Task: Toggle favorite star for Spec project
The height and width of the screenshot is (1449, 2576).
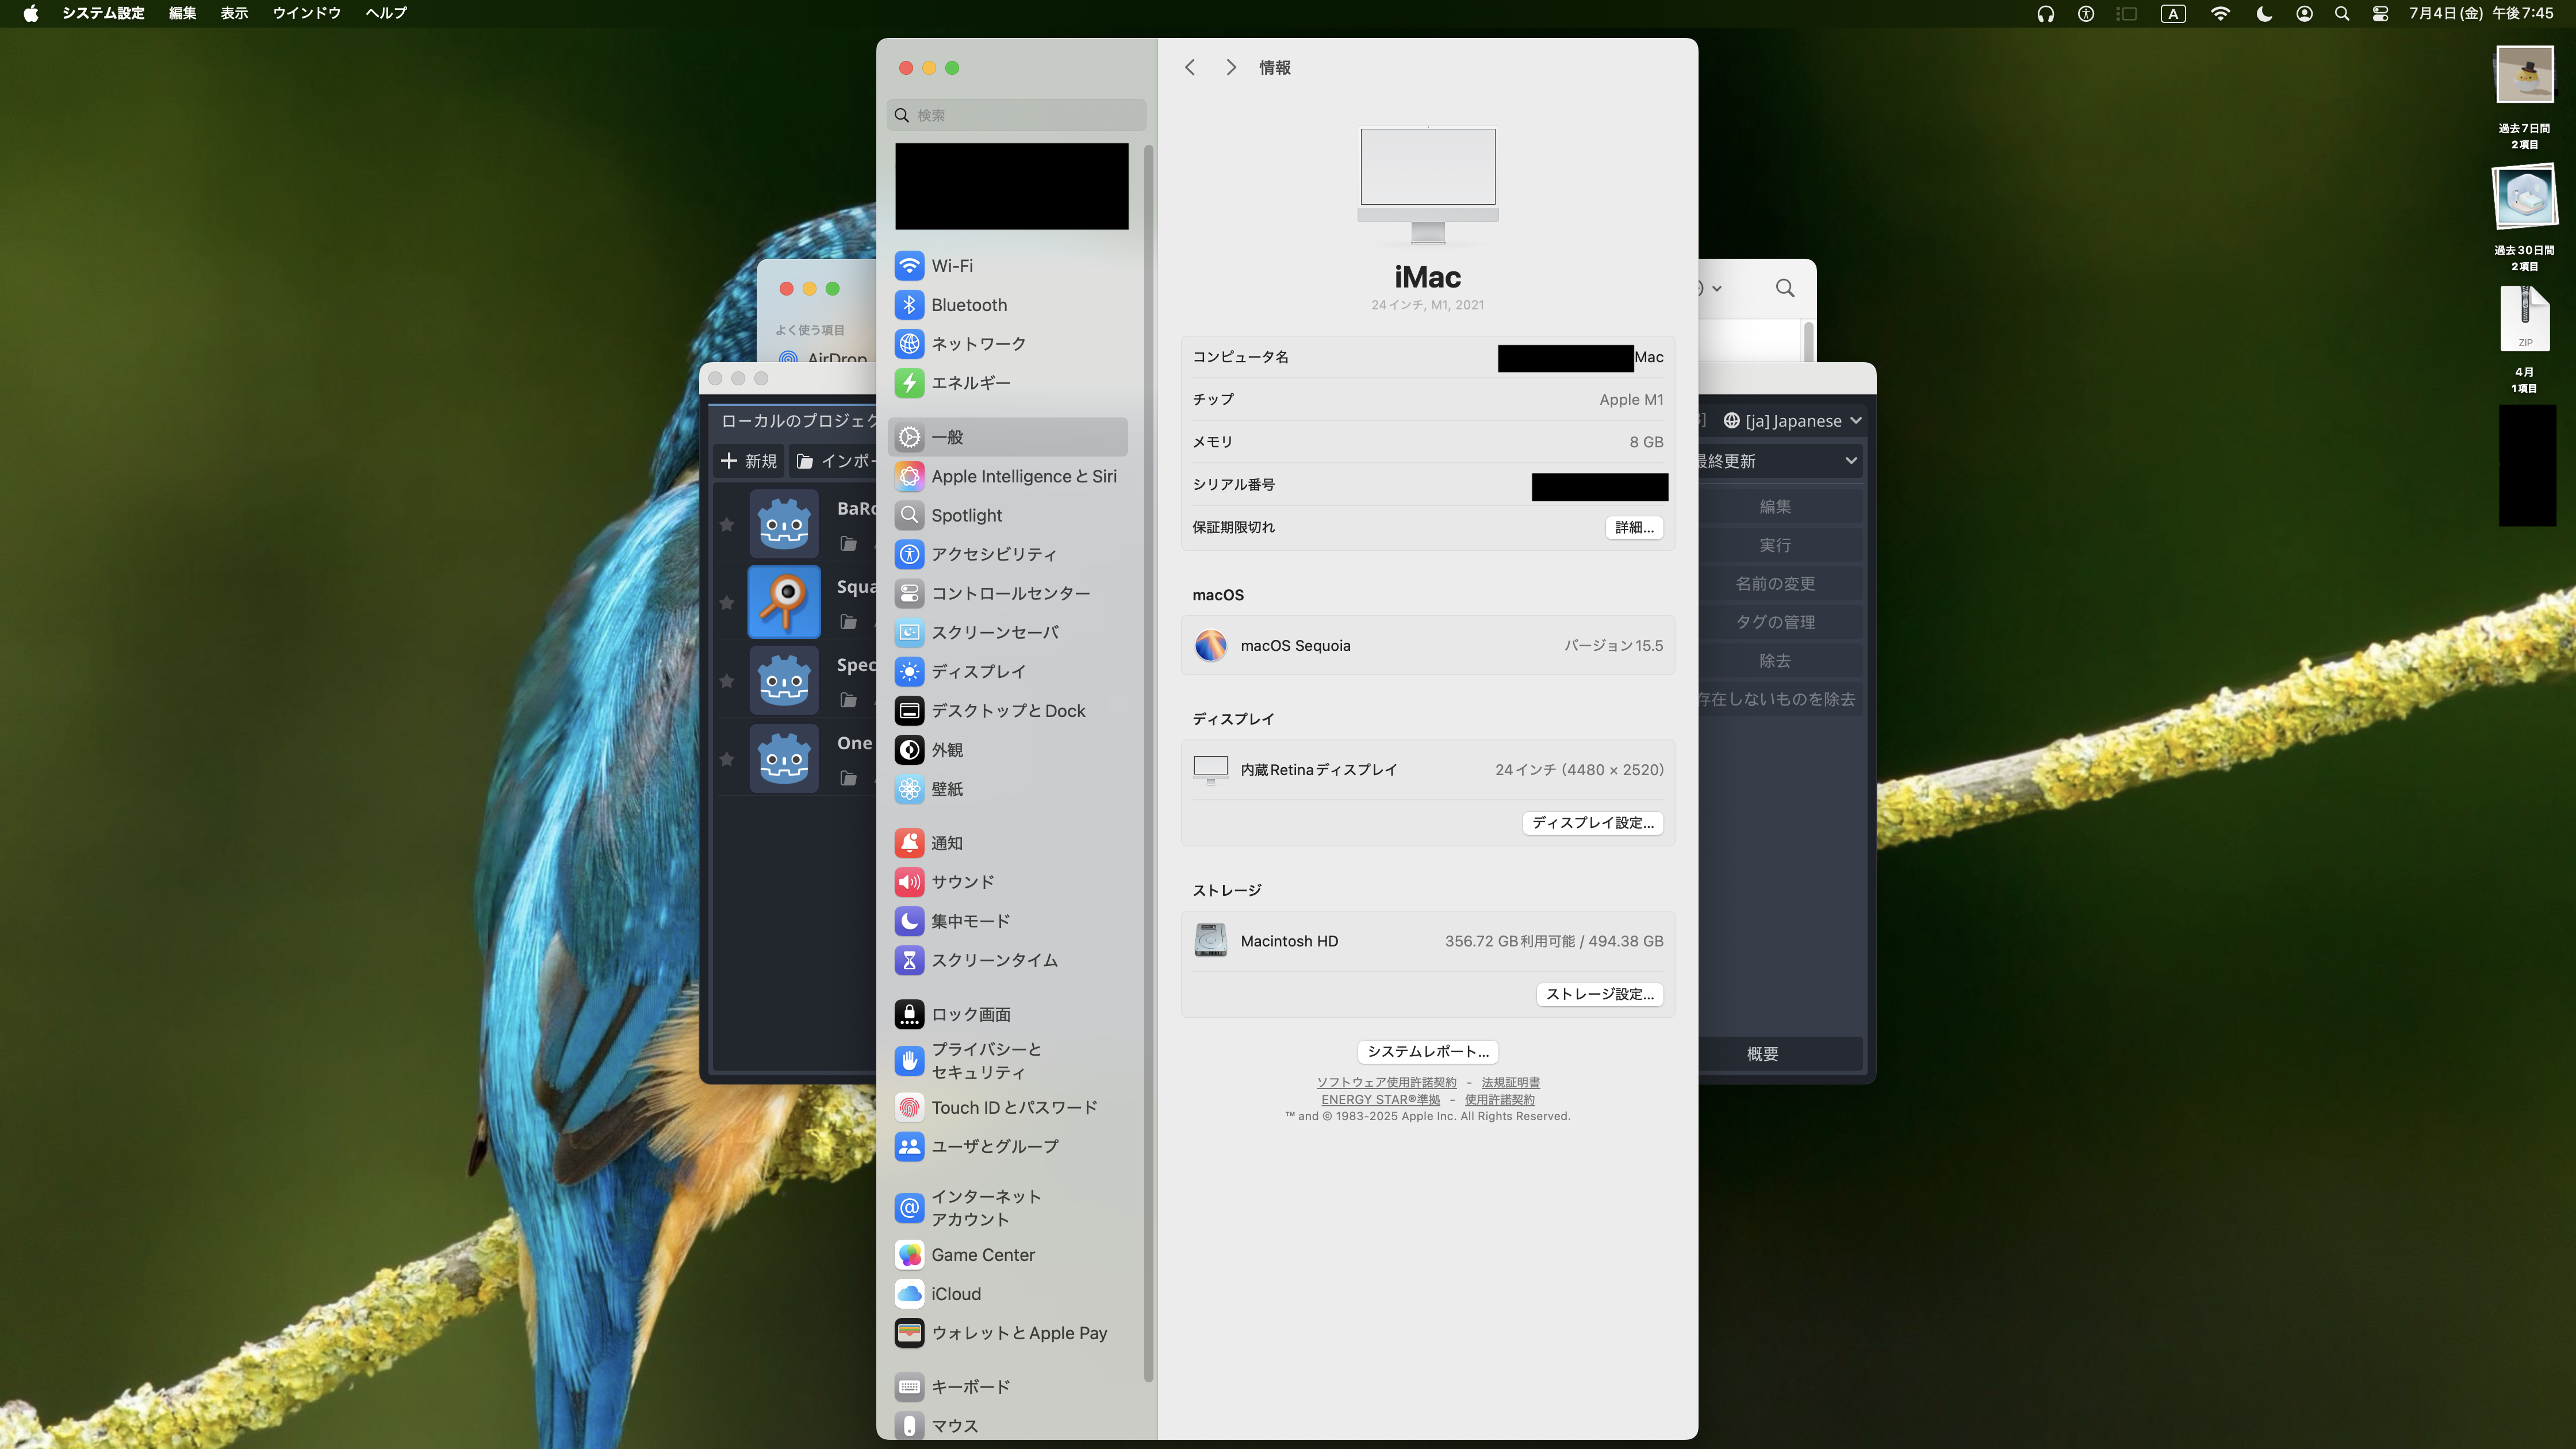Action: click(727, 681)
